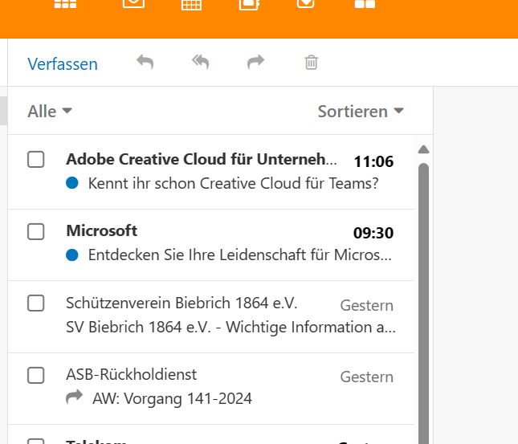The height and width of the screenshot is (444, 518).
Task: Click the mail list vertical scrollbar thumb
Action: click(x=423, y=303)
